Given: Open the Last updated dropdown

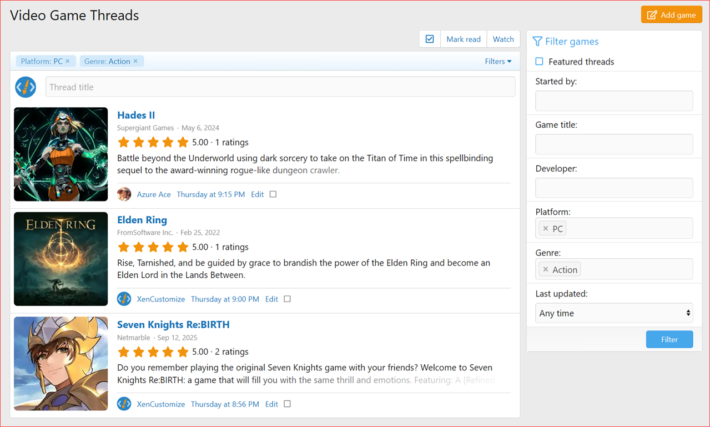Looking at the screenshot, I should [614, 313].
